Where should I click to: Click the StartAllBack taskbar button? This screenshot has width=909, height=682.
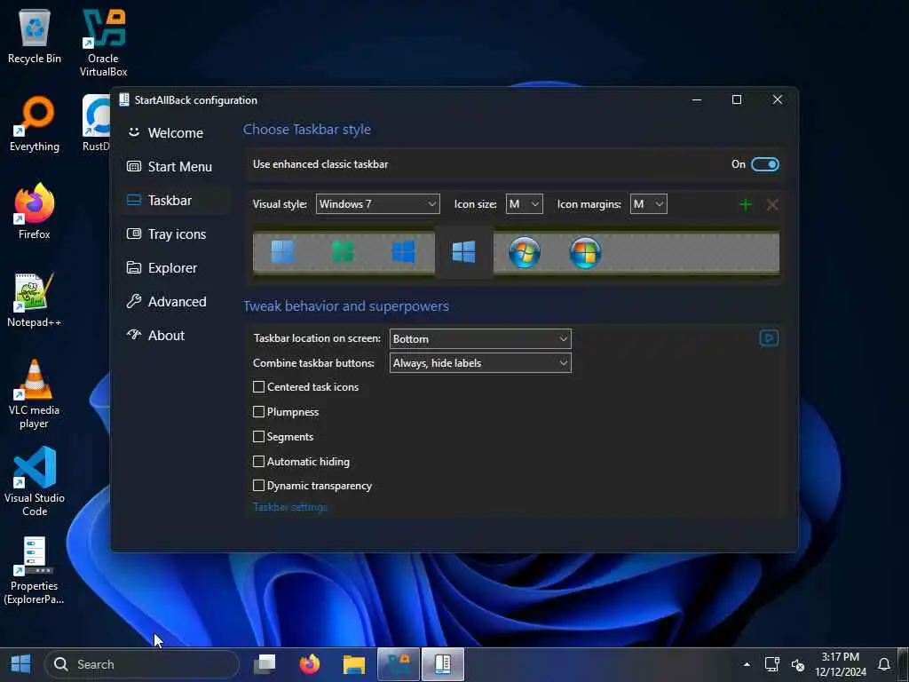pos(443,664)
